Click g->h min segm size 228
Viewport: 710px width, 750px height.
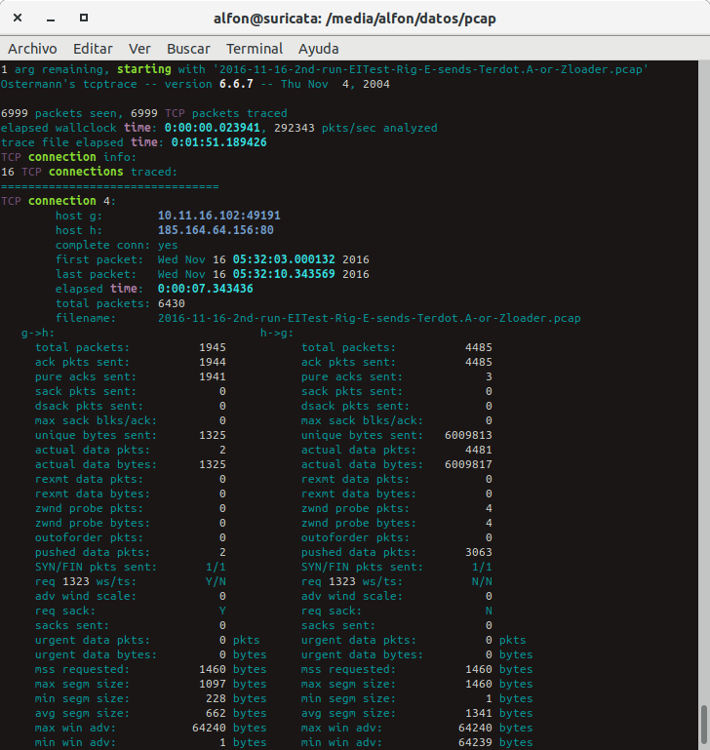point(216,698)
